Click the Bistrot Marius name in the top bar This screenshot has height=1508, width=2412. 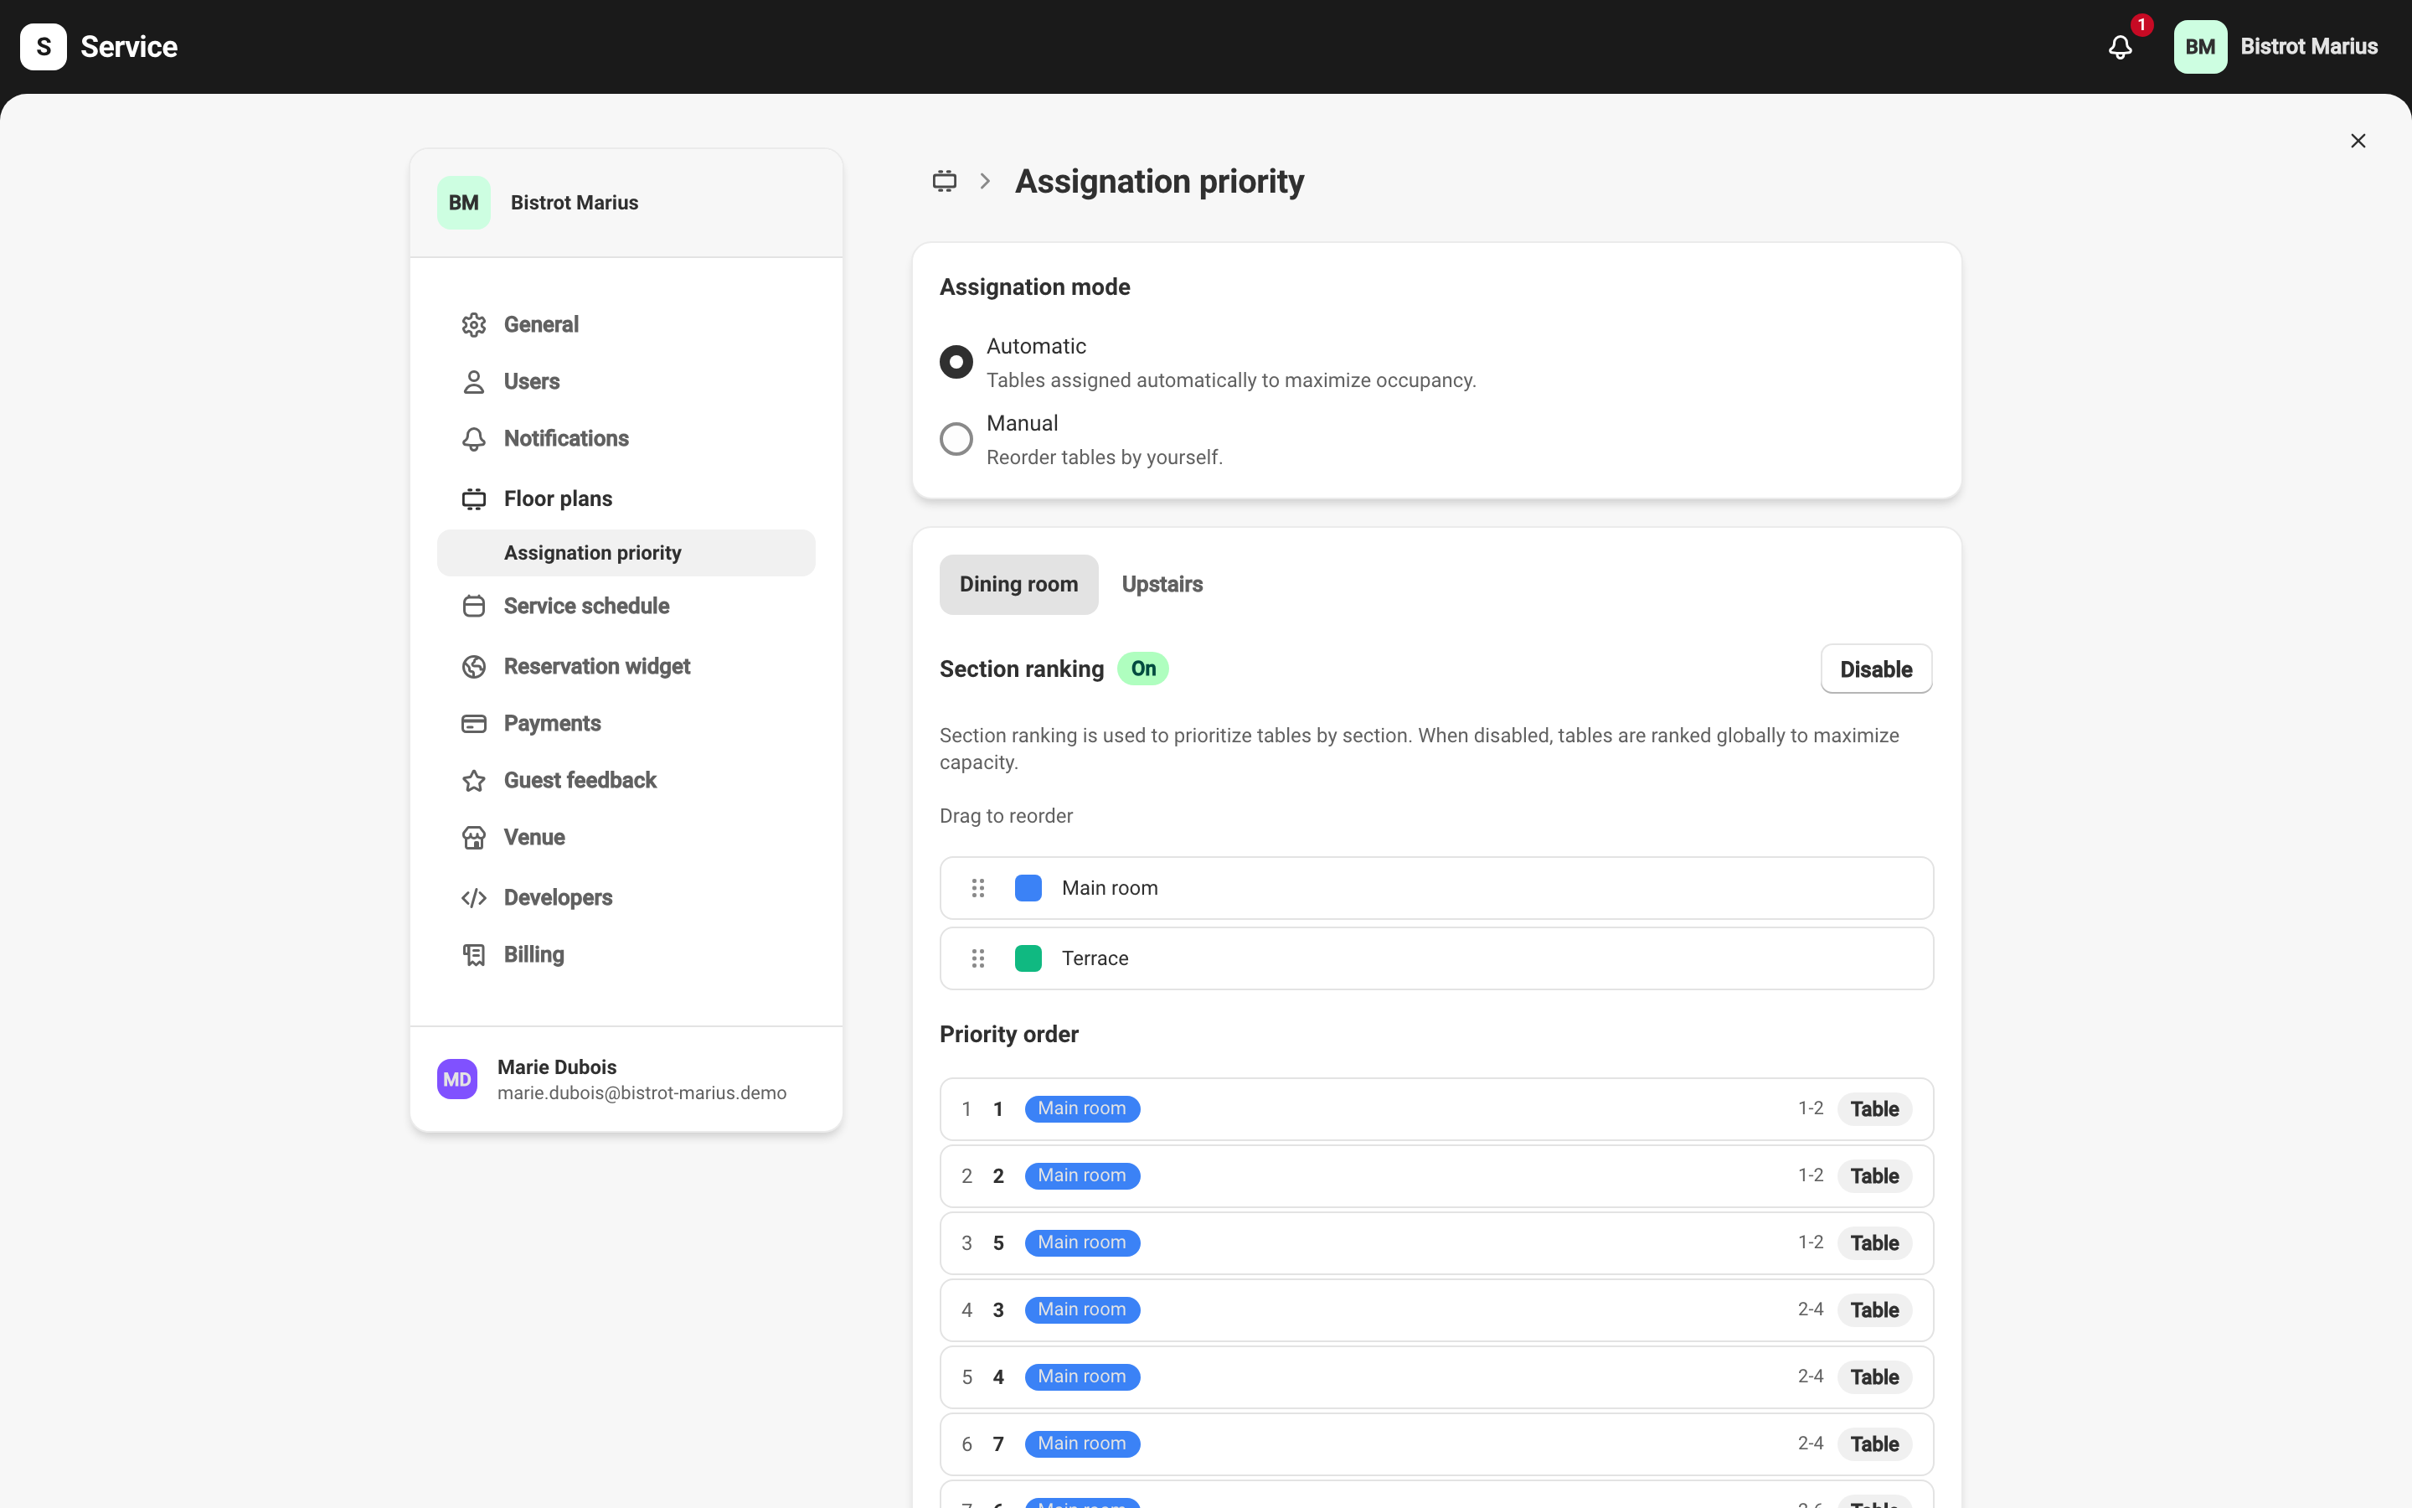2308,47
